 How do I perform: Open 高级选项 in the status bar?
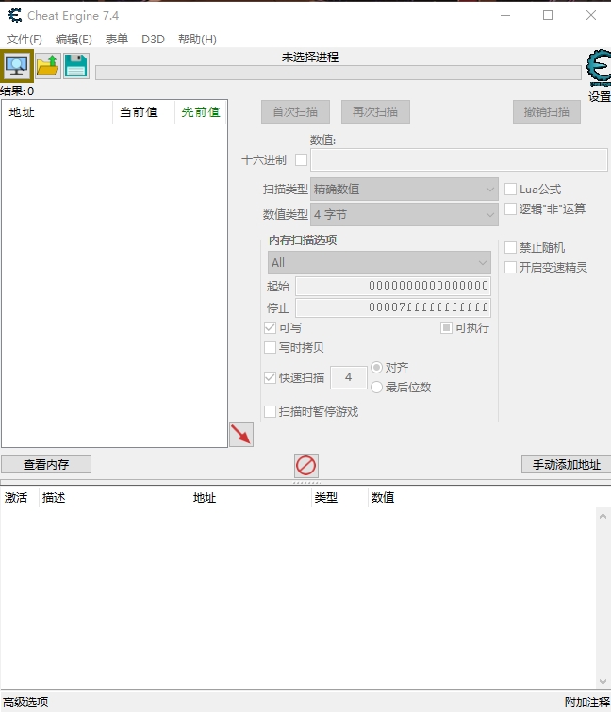(25, 702)
